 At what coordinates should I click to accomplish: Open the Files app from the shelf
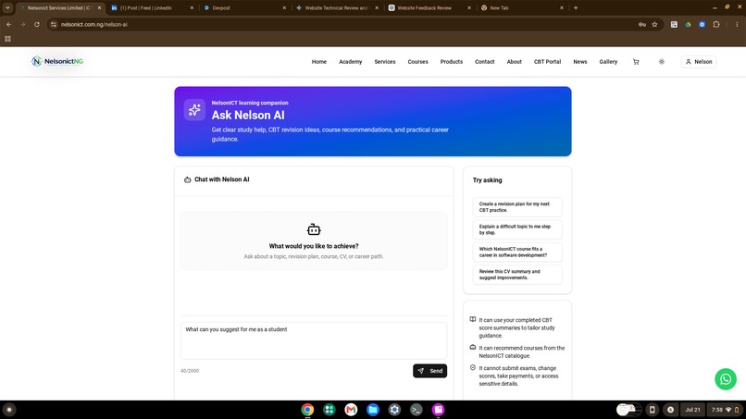pos(373,410)
